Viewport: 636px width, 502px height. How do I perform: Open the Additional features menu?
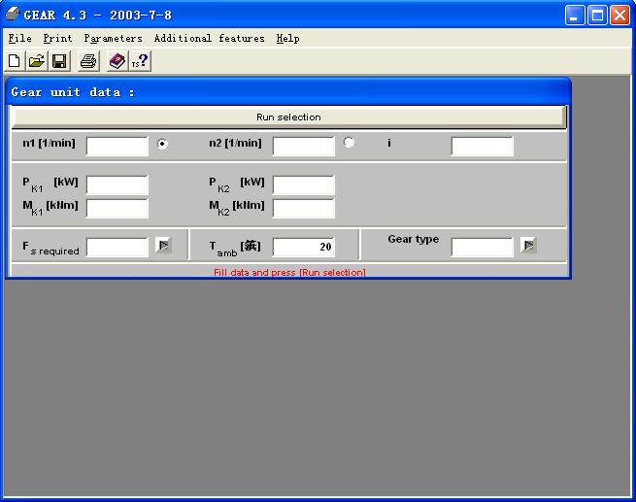(x=210, y=39)
